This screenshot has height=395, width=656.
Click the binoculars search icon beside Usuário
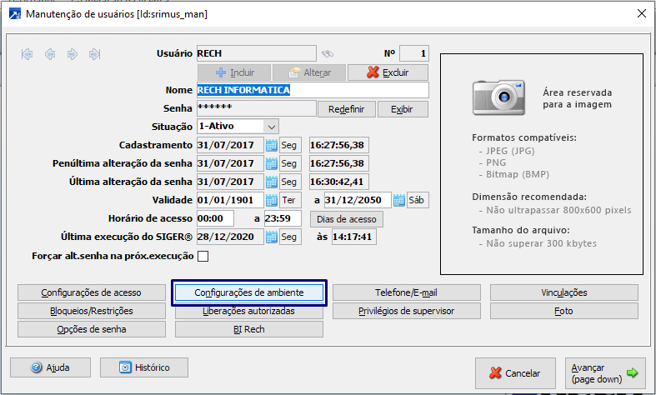click(x=327, y=53)
